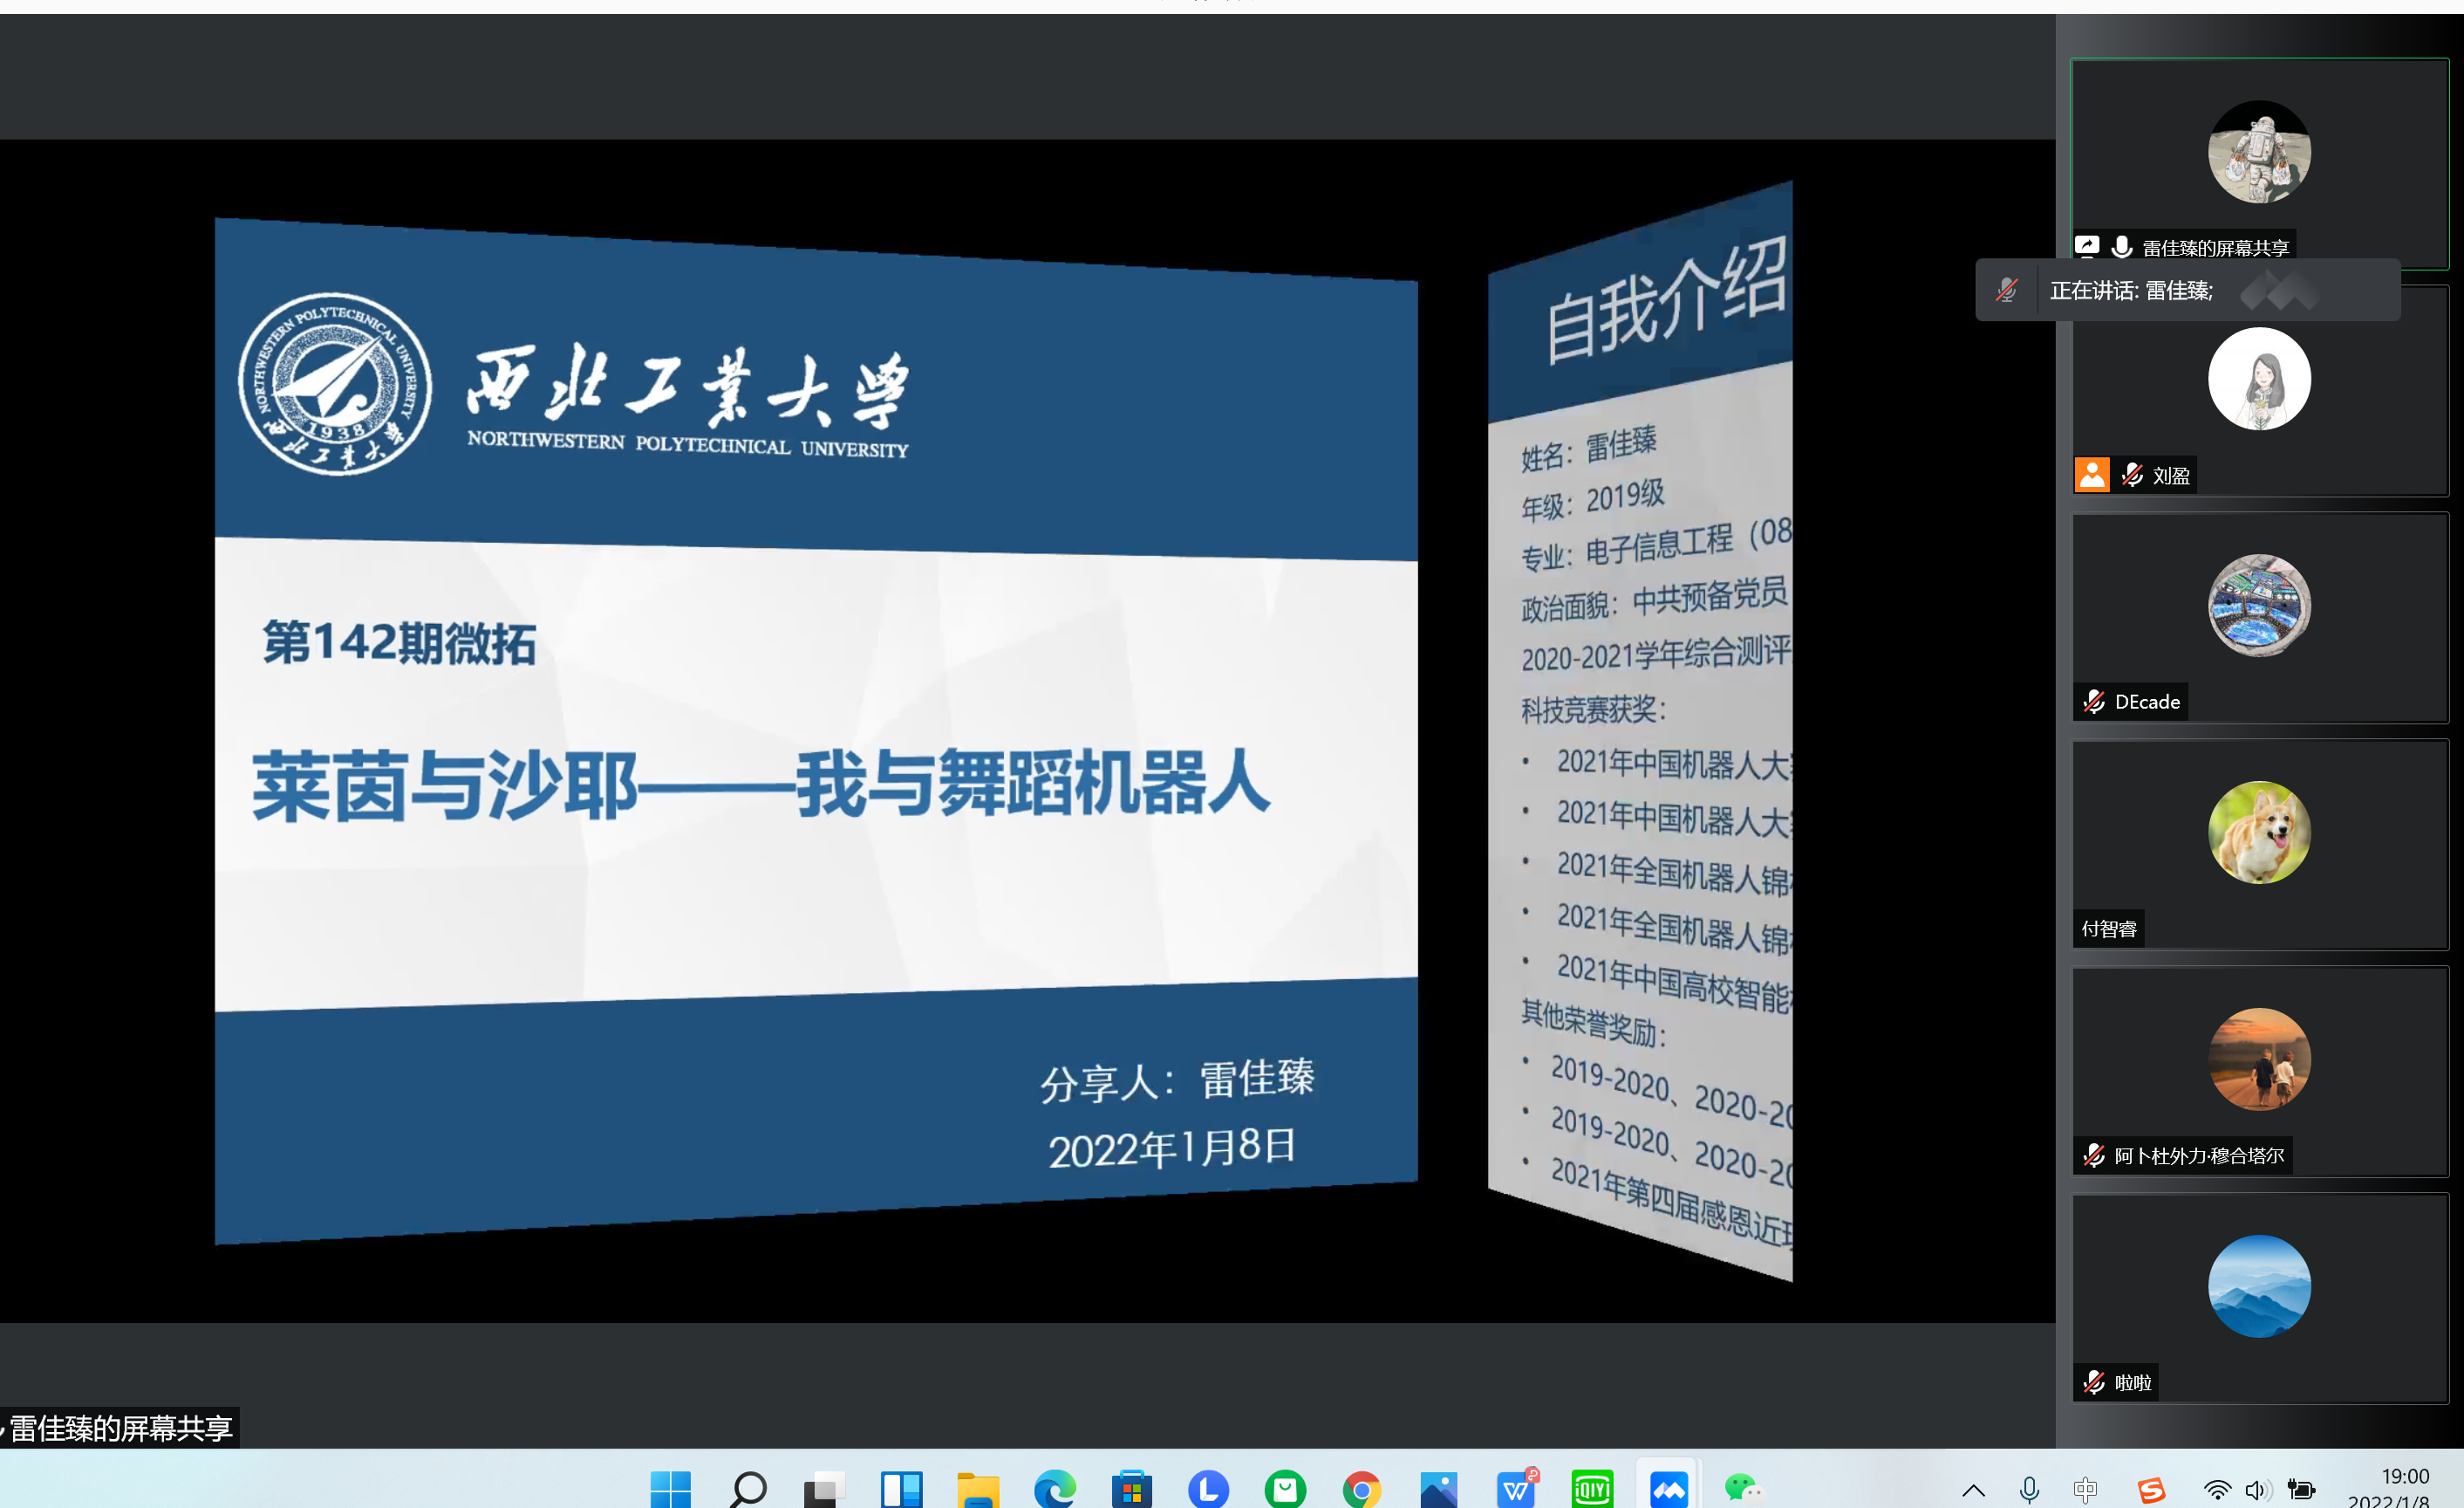This screenshot has width=2464, height=1508.
Task: Toggle the microphone icon in system tray
Action: 2029,1490
